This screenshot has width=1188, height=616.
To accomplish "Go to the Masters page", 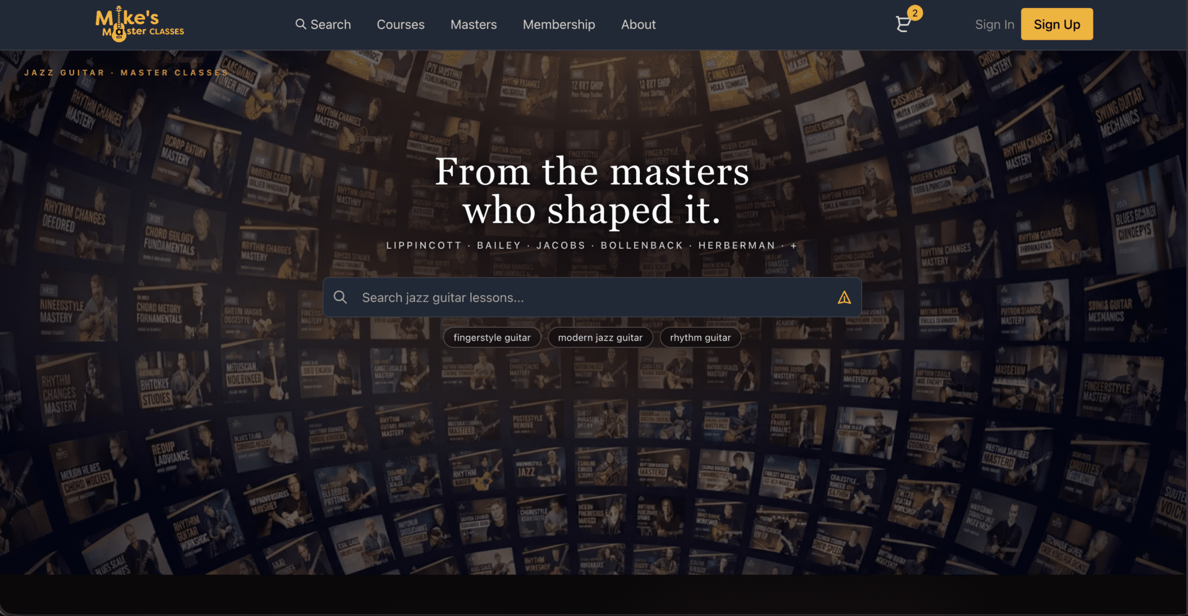I will coord(474,25).
